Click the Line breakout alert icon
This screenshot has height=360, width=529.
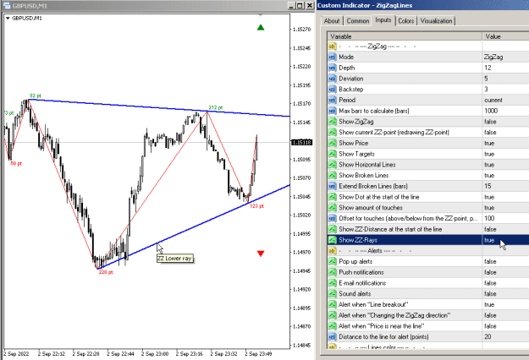pyautogui.click(x=333, y=305)
